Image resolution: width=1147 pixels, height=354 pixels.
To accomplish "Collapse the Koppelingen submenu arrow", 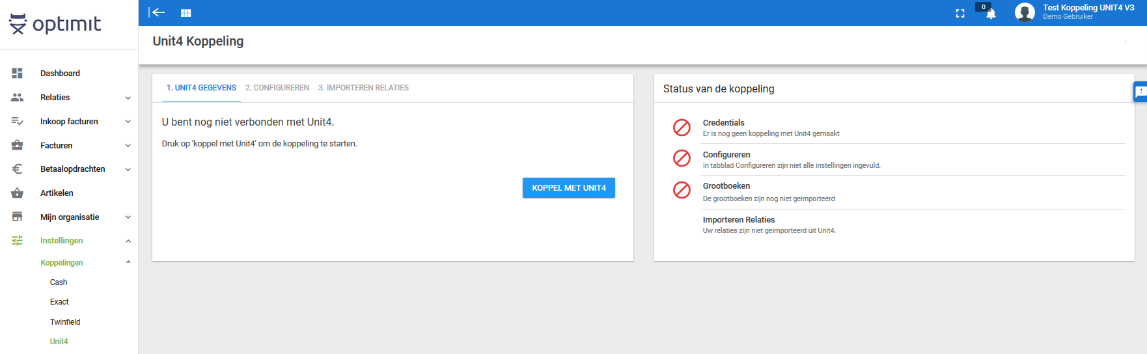I will pyautogui.click(x=128, y=262).
